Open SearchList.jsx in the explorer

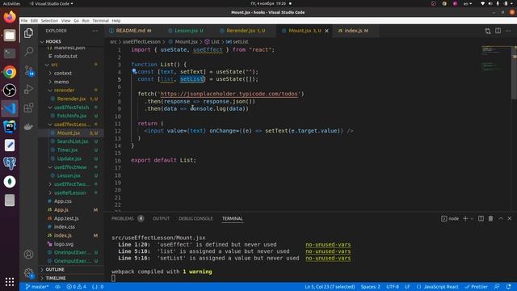point(72,141)
